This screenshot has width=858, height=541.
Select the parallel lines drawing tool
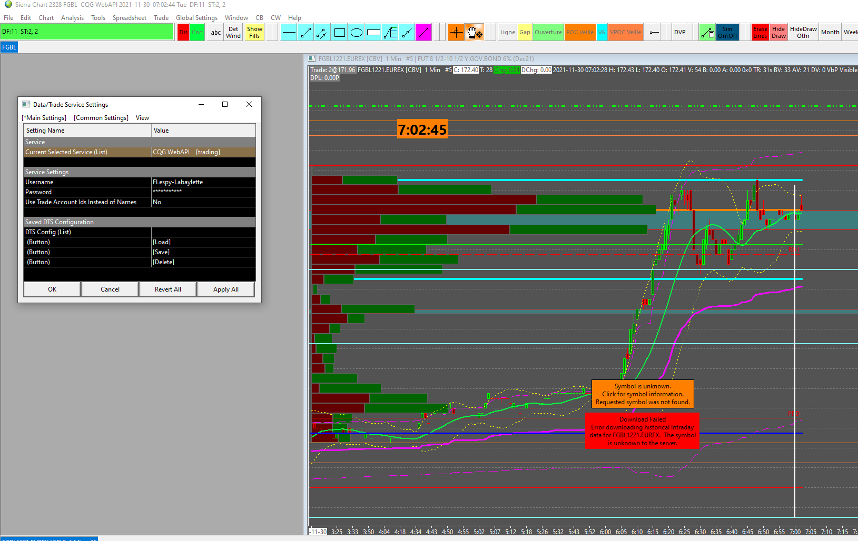(322, 33)
